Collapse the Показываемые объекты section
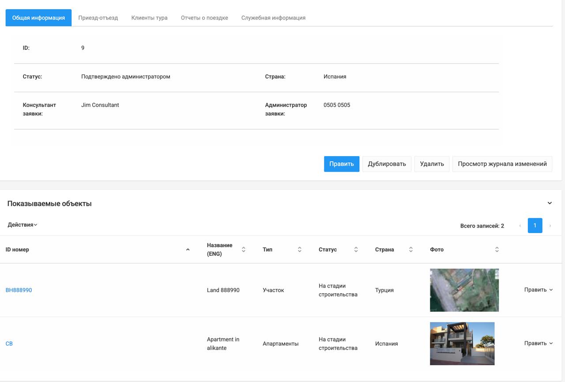Viewport: 565px width, 382px height. [x=550, y=203]
